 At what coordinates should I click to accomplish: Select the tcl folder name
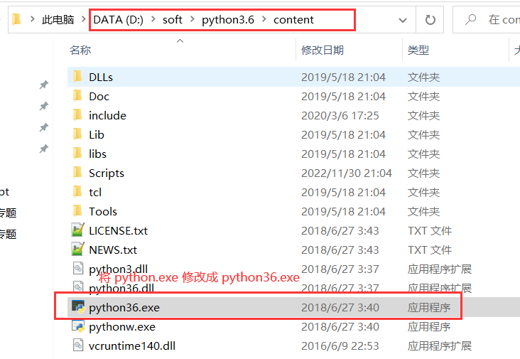pos(95,192)
